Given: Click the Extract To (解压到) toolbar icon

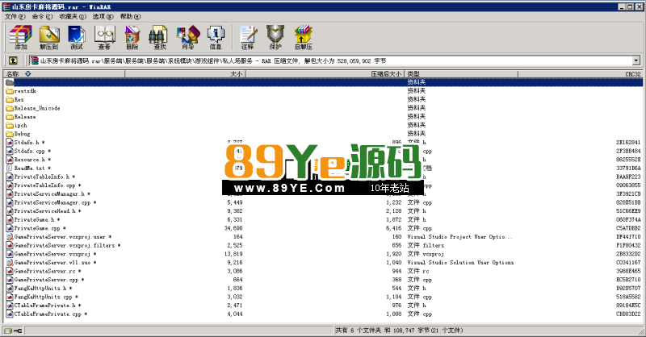Looking at the screenshot, I should pyautogui.click(x=49, y=37).
